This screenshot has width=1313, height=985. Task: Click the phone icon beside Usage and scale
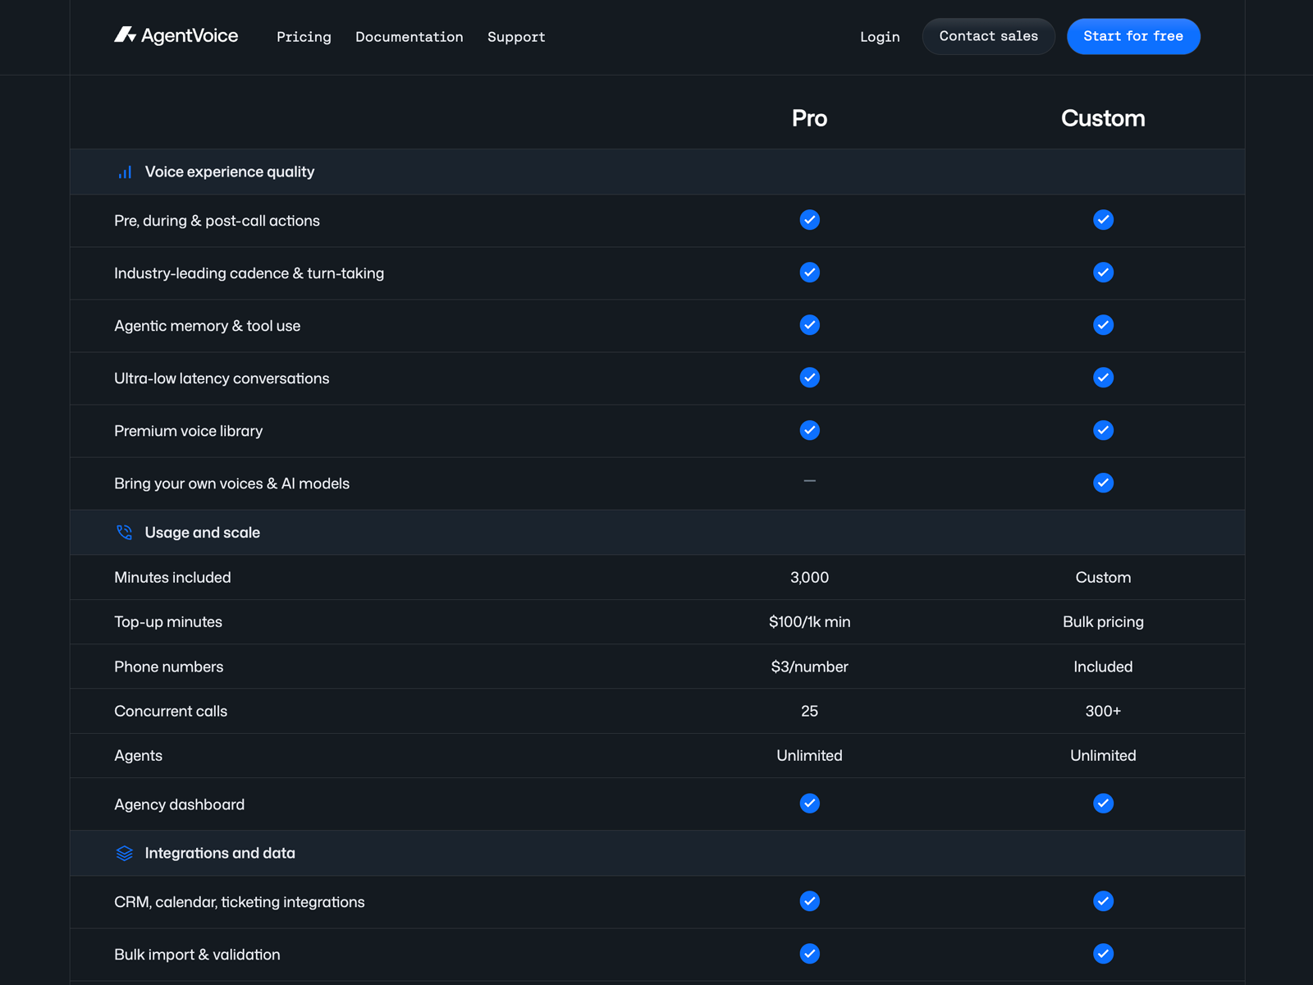(x=124, y=532)
